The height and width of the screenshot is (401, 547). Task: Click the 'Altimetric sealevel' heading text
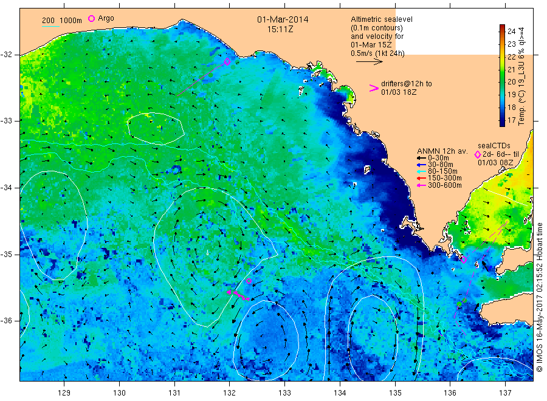[x=381, y=19]
